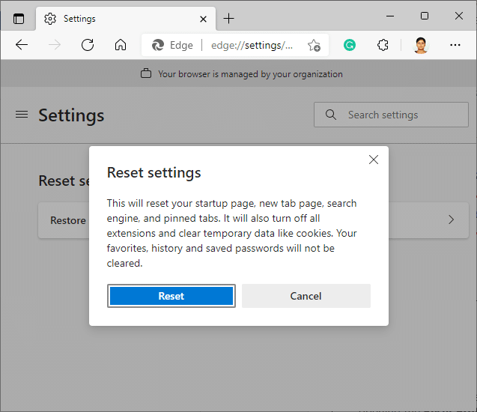Screen dimensions: 477x412
Task: Close the Reset settings dialog
Action: click(x=374, y=160)
